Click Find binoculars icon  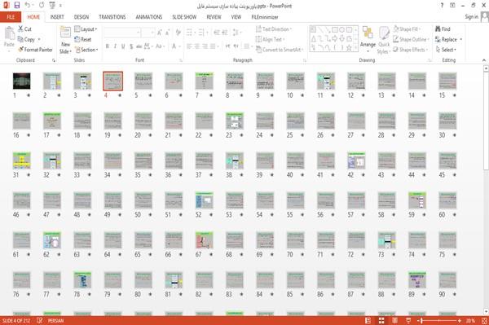[x=443, y=29]
